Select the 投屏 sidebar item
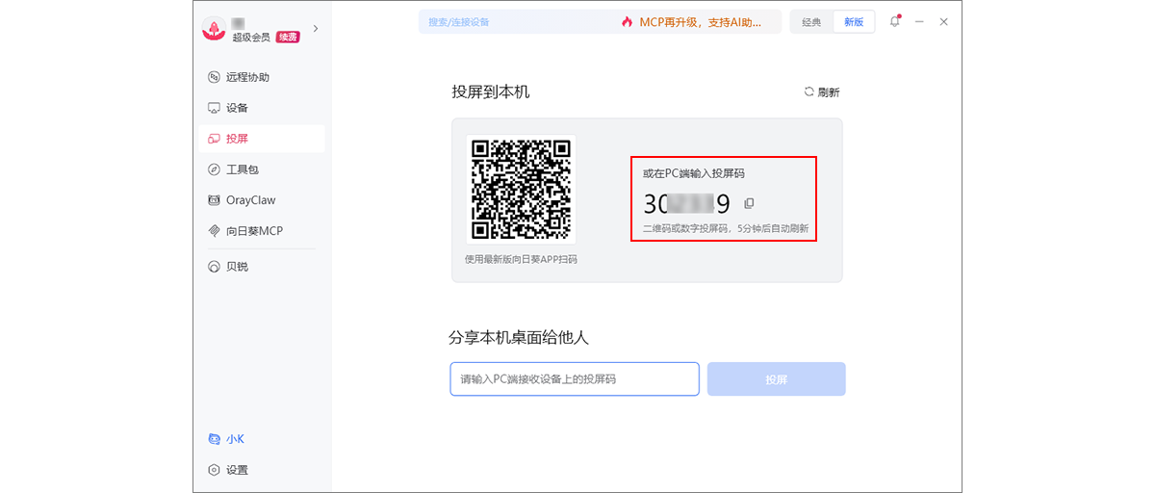Screen dimensions: 1155x493 pyautogui.click(x=262, y=139)
